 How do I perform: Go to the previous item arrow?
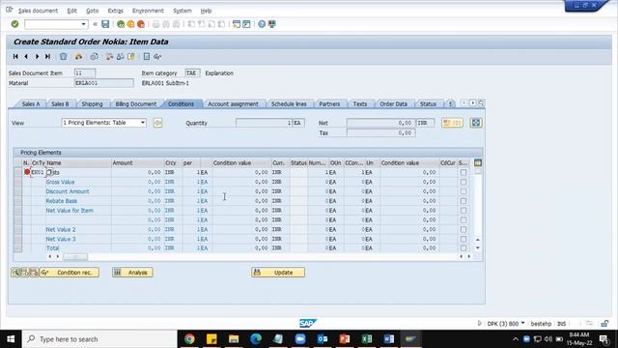tap(26, 57)
